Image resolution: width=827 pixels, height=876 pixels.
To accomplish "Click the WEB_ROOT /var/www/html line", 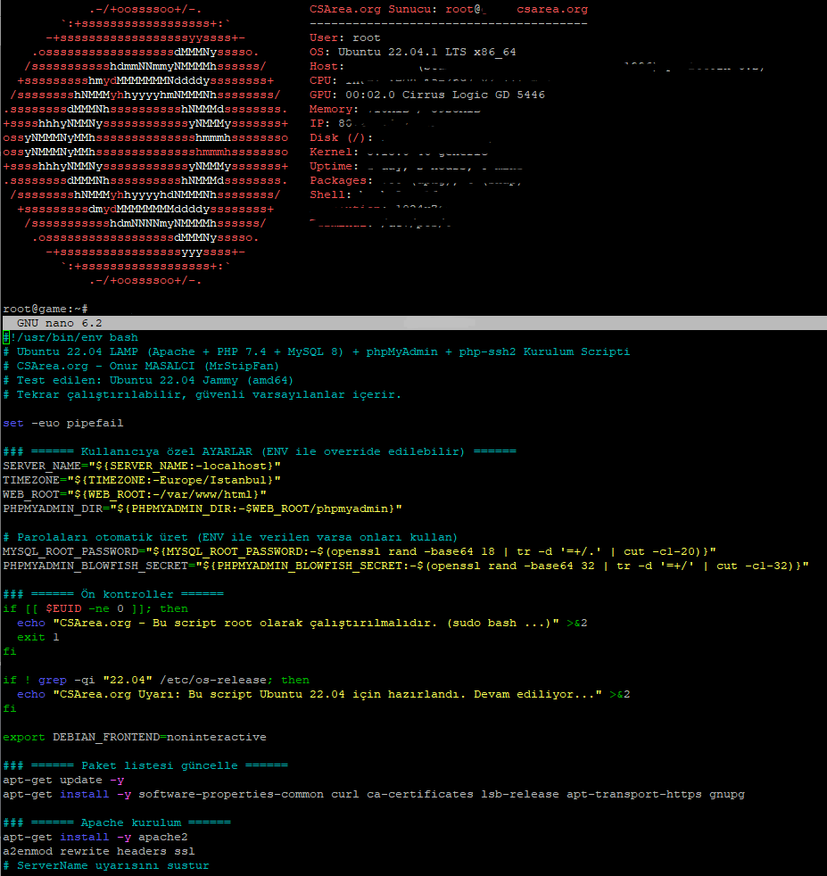I will click(135, 494).
